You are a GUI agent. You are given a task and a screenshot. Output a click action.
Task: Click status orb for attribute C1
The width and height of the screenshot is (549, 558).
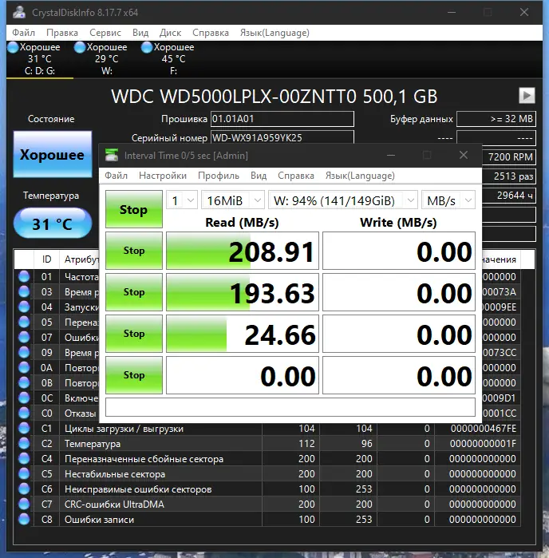24,428
